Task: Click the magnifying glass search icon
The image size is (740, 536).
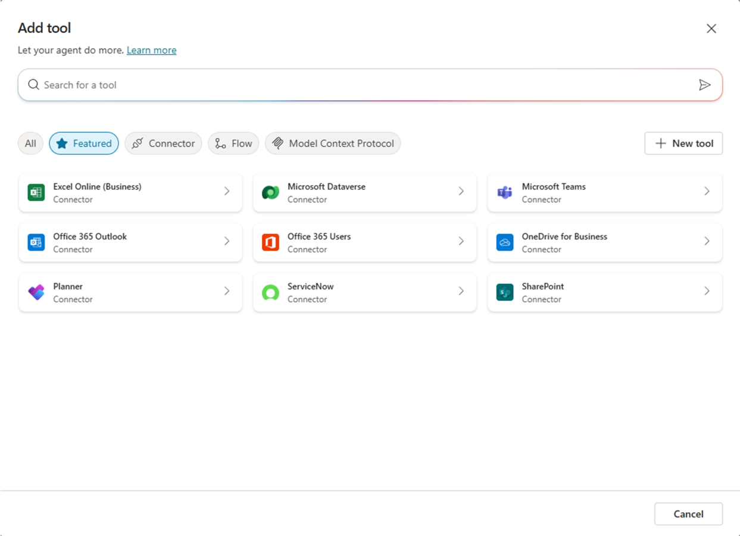Action: pos(34,85)
